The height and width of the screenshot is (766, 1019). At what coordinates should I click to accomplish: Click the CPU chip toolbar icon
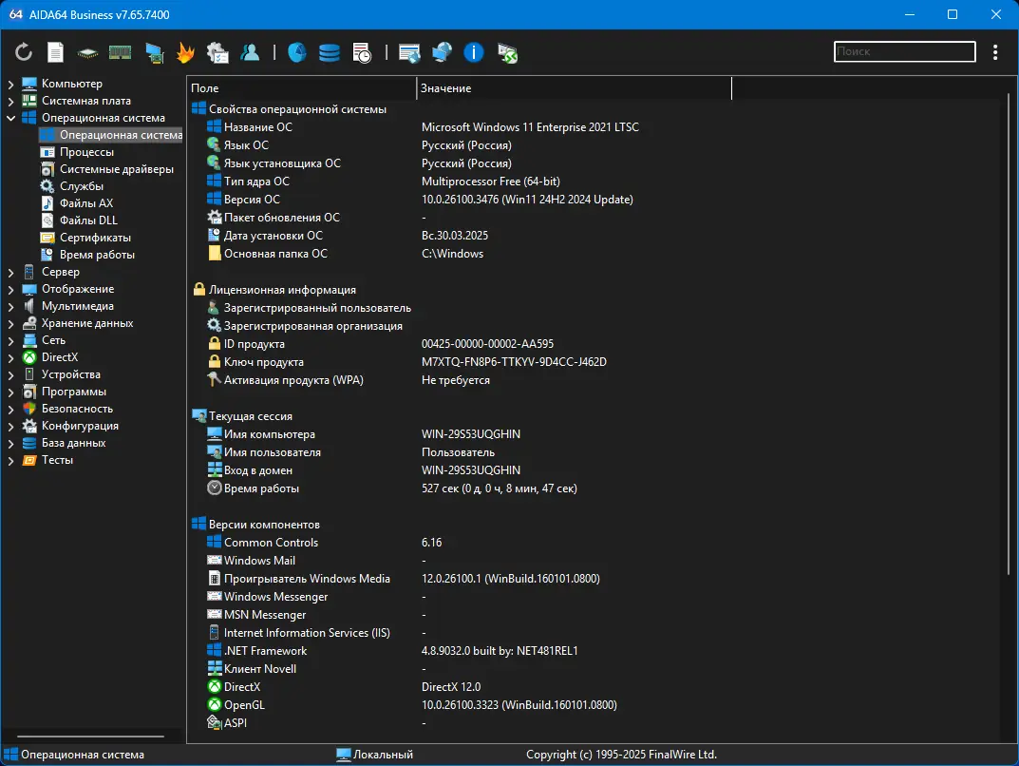pos(86,52)
